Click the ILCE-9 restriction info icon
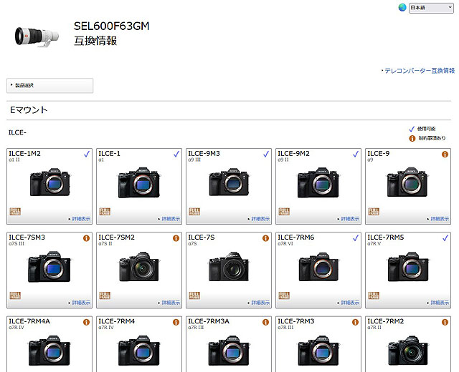Viewport: 459px width, 372px height. (445, 155)
